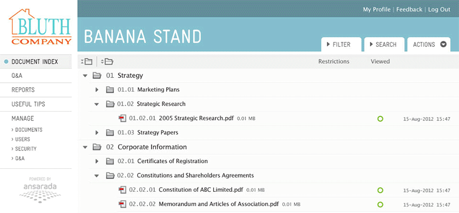Open the Search tab

tap(384, 44)
